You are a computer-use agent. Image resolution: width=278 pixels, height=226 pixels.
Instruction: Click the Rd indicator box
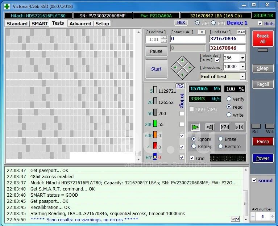click(256, 126)
